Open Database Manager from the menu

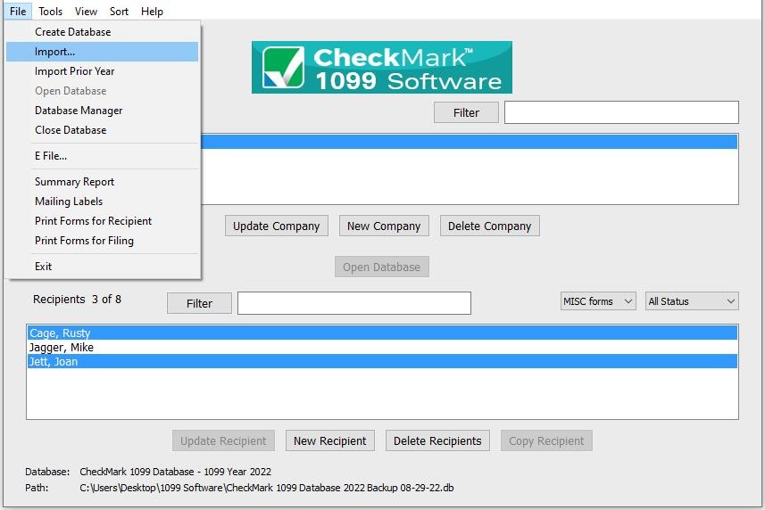click(x=79, y=111)
